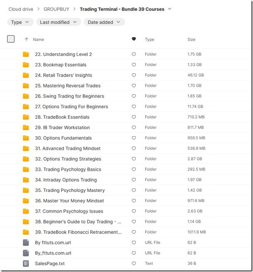This screenshot has width=253, height=272.
Task: Toggle favorite heart for SalesPage.txt
Action: (x=134, y=263)
